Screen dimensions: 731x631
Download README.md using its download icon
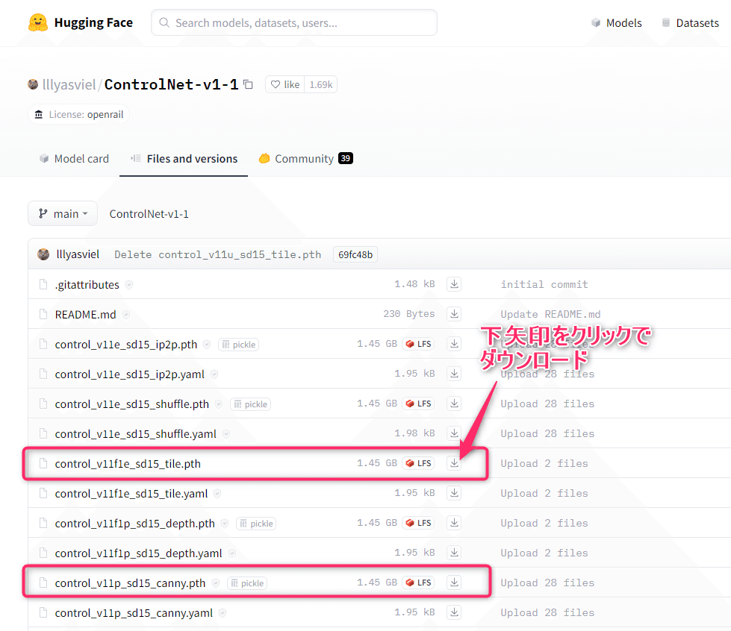click(x=454, y=313)
